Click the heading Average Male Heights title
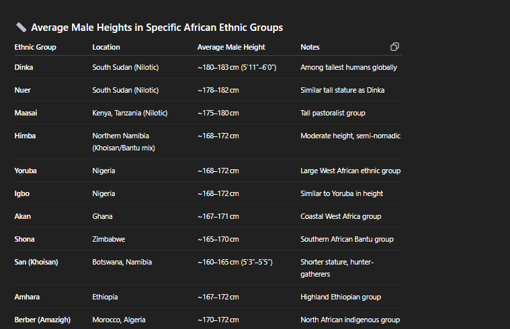 click(x=157, y=28)
